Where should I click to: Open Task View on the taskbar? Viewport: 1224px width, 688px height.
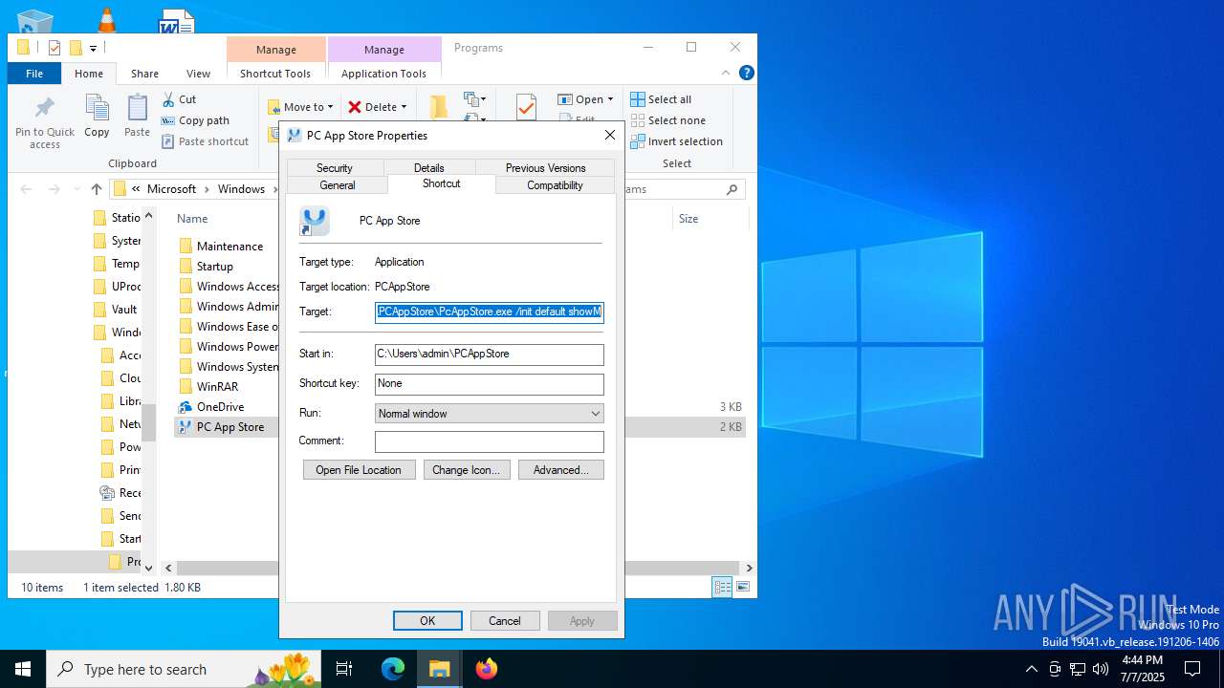click(344, 669)
